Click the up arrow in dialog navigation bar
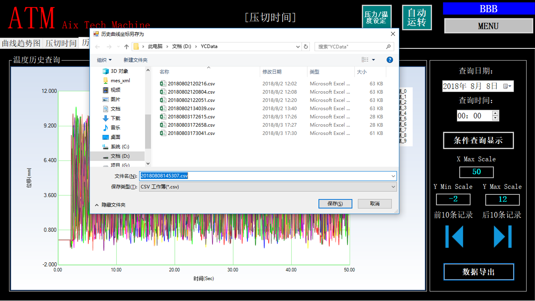Image resolution: width=535 pixels, height=301 pixels. (x=126, y=47)
